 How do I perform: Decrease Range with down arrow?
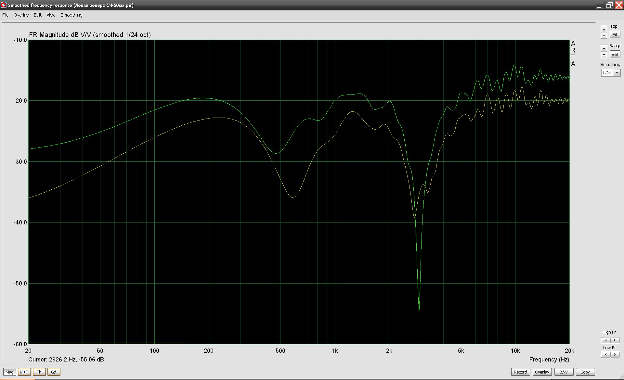[604, 55]
